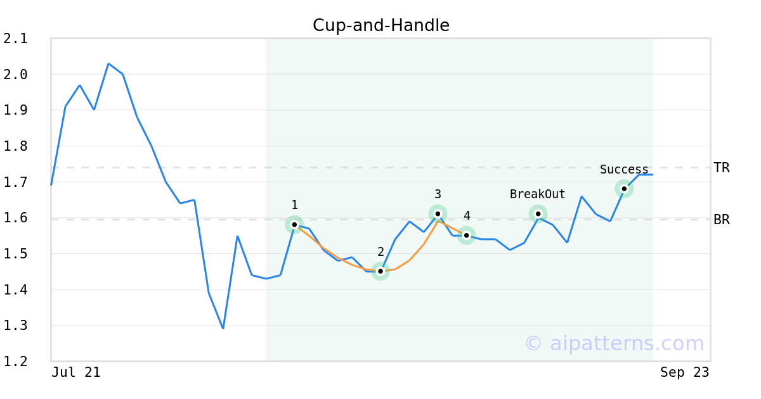Click the cup bottom point 2 marker
This screenshot has height=399, width=761.
pyautogui.click(x=380, y=271)
